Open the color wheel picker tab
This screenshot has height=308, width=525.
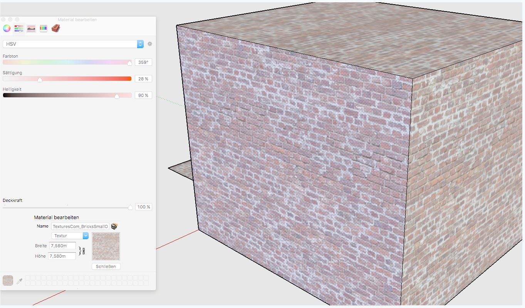[7, 28]
